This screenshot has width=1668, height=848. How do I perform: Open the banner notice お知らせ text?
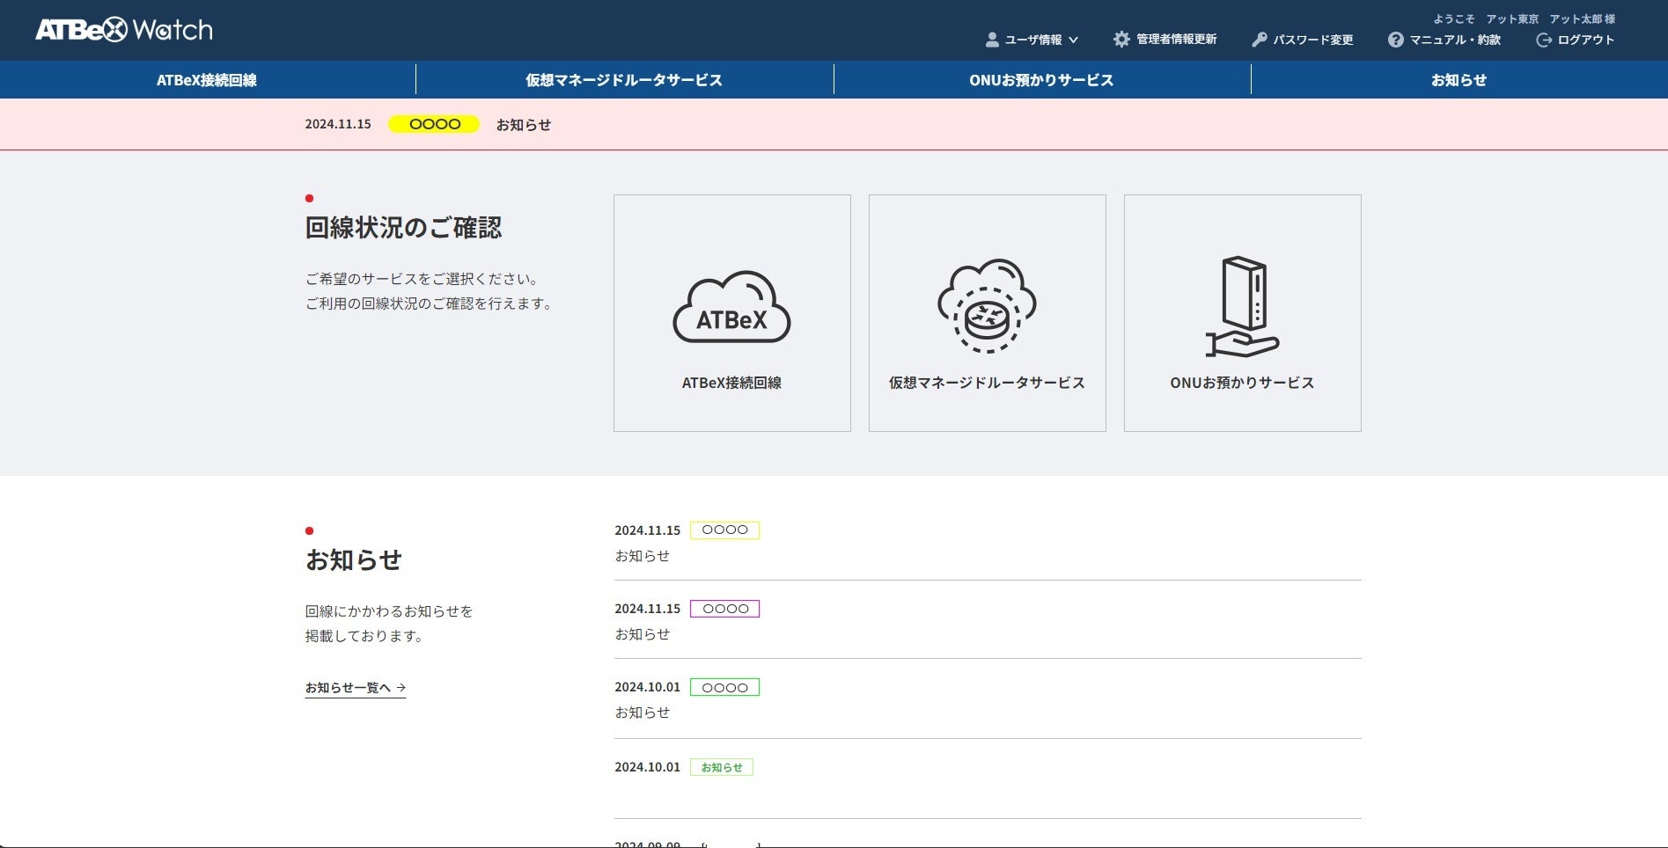(x=524, y=125)
